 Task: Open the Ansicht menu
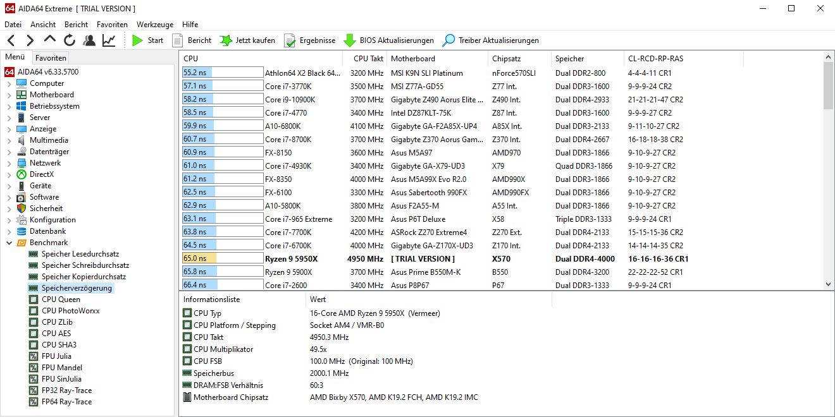coord(43,25)
